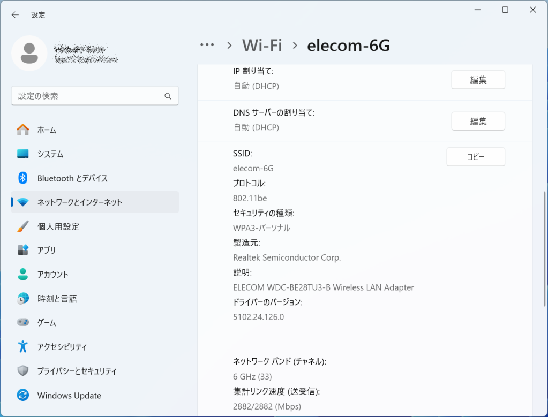548x417 pixels.
Task: Edit the IP 割り当て setting
Action: (x=477, y=79)
